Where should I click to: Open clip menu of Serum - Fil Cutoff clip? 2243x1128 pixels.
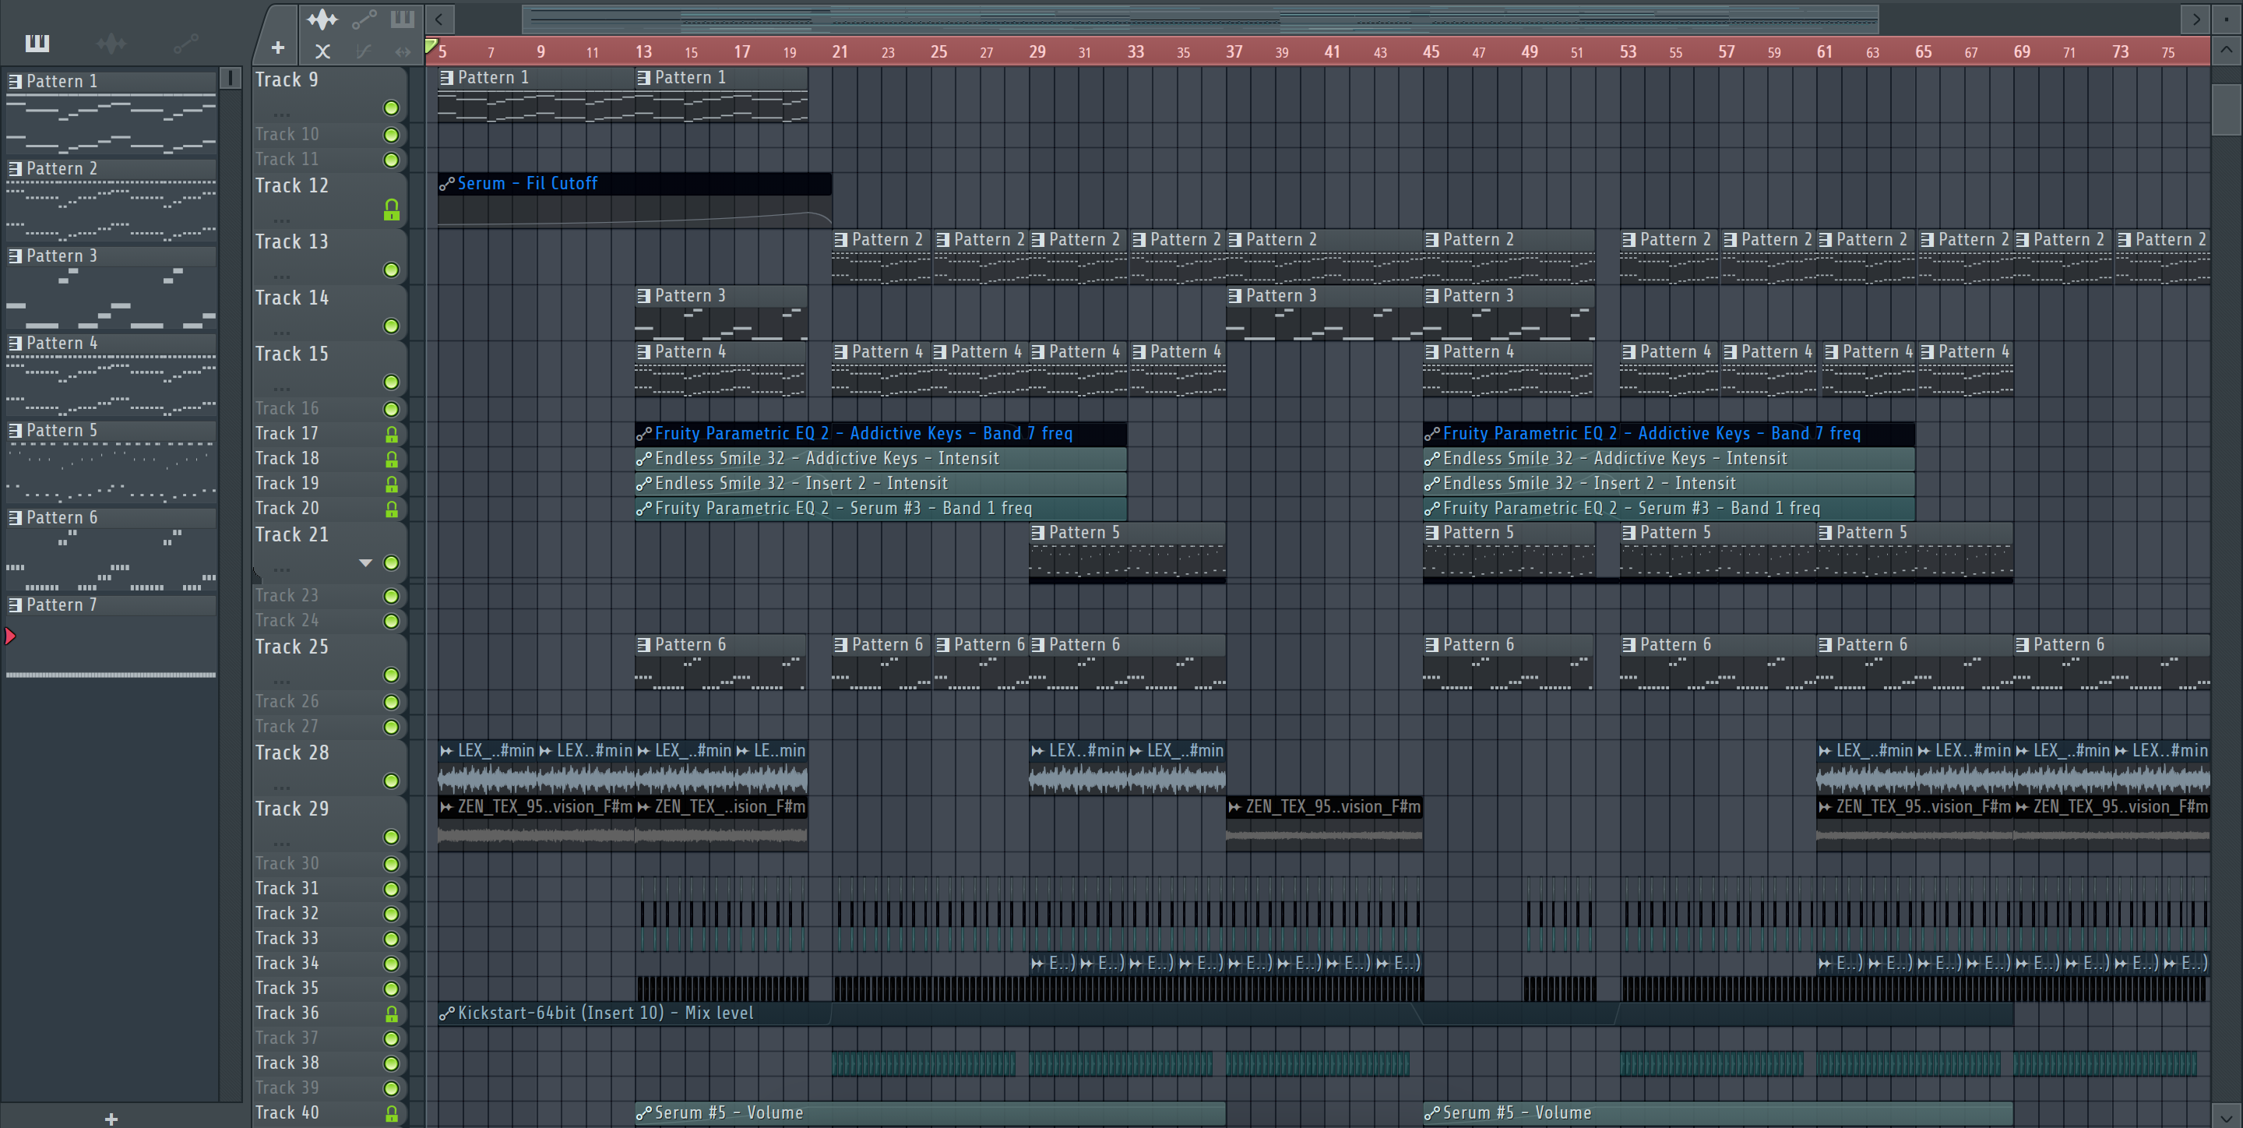pyautogui.click(x=447, y=184)
